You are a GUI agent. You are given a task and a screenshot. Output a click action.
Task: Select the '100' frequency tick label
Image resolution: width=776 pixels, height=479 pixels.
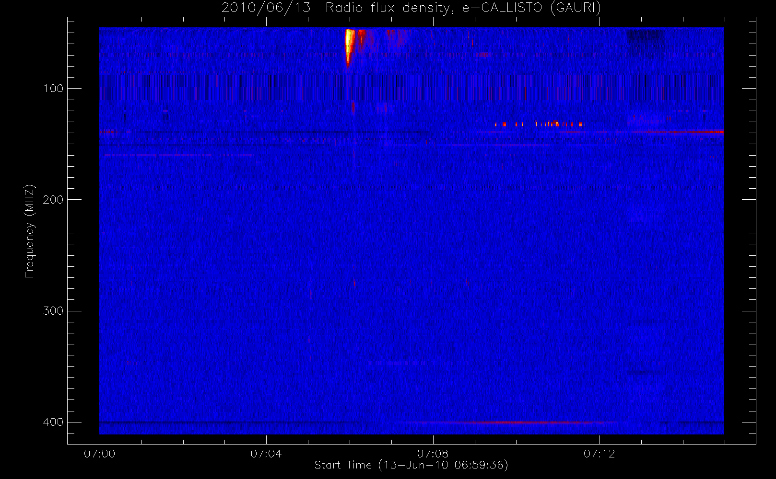point(53,89)
